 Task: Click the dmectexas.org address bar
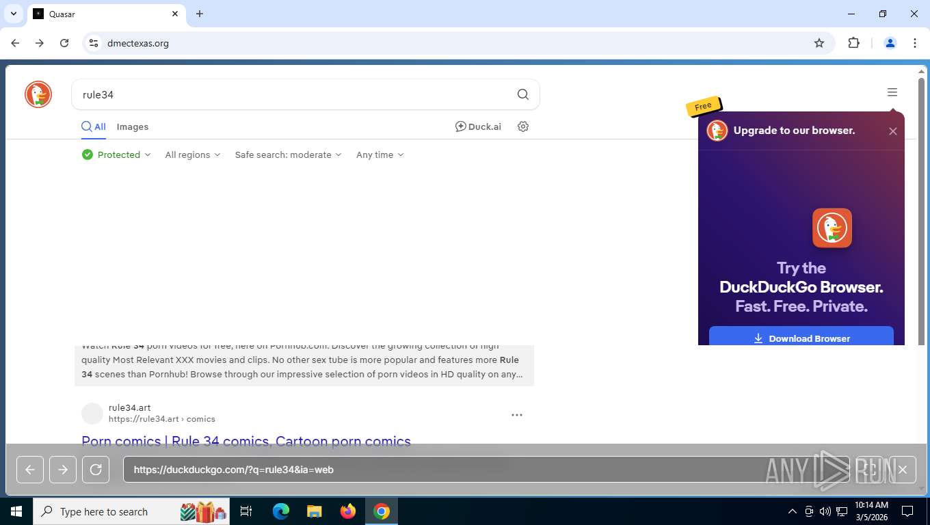coord(451,43)
